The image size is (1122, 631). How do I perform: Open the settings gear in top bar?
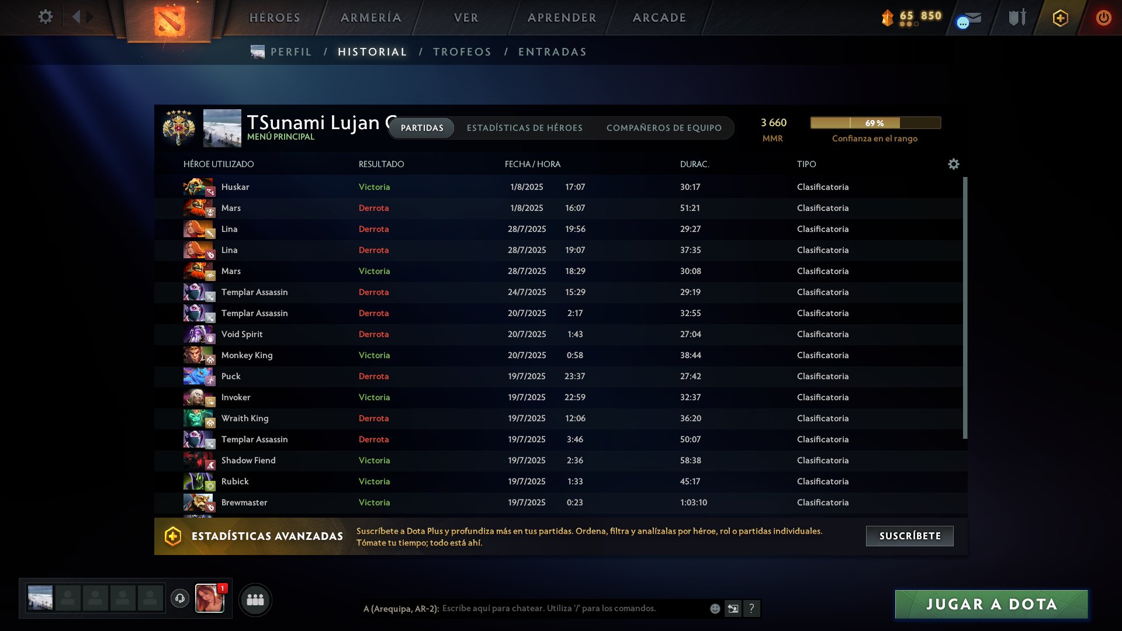45,17
